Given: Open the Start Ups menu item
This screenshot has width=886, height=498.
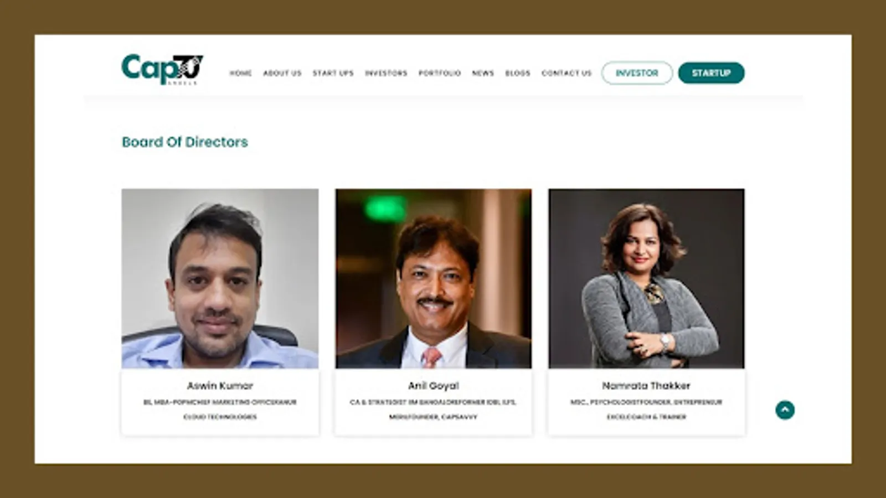Looking at the screenshot, I should coord(333,73).
